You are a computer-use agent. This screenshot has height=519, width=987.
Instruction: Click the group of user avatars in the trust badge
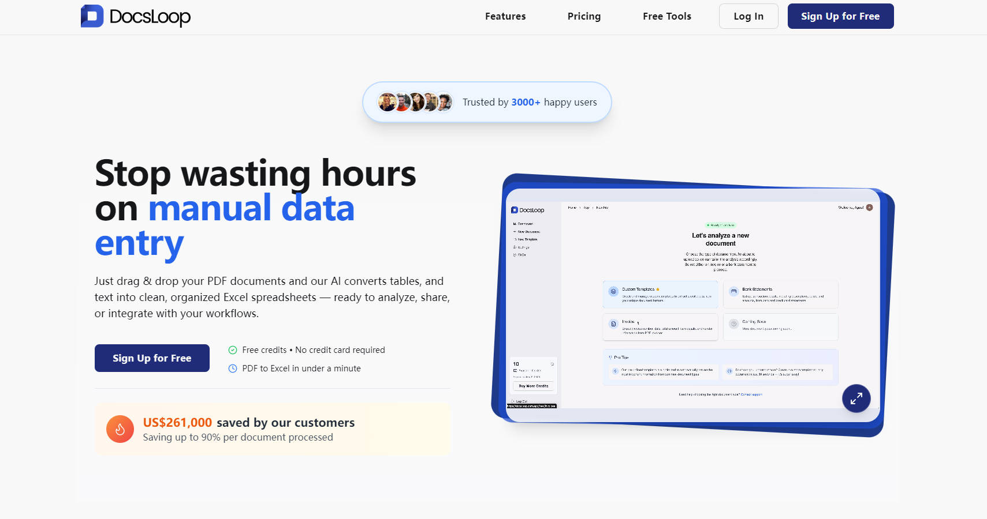(415, 102)
